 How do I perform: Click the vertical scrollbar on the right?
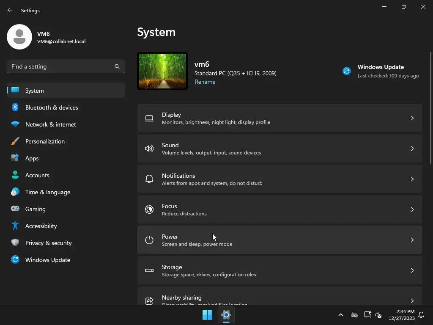click(431, 108)
